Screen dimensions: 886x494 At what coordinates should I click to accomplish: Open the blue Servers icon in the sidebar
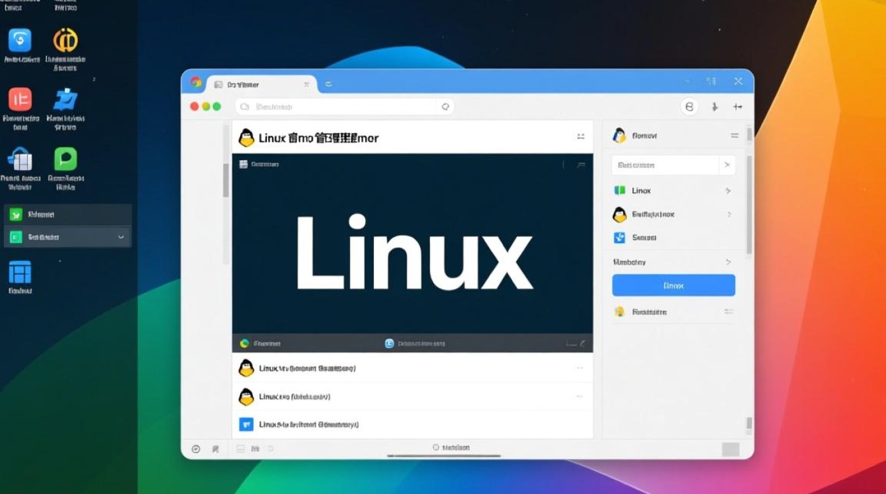618,238
